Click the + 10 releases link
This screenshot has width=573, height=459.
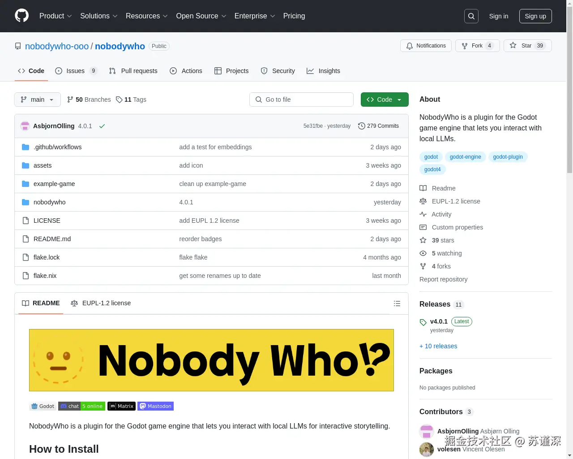point(438,346)
